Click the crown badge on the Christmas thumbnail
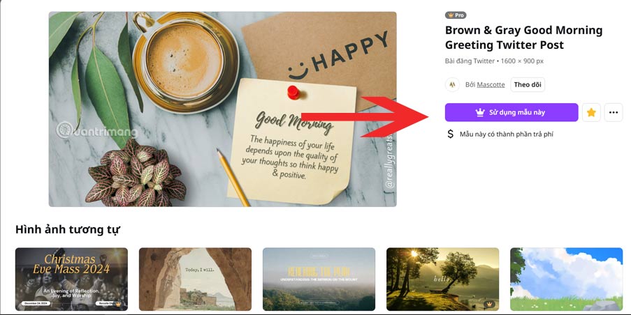The image size is (631, 315). tap(118, 304)
